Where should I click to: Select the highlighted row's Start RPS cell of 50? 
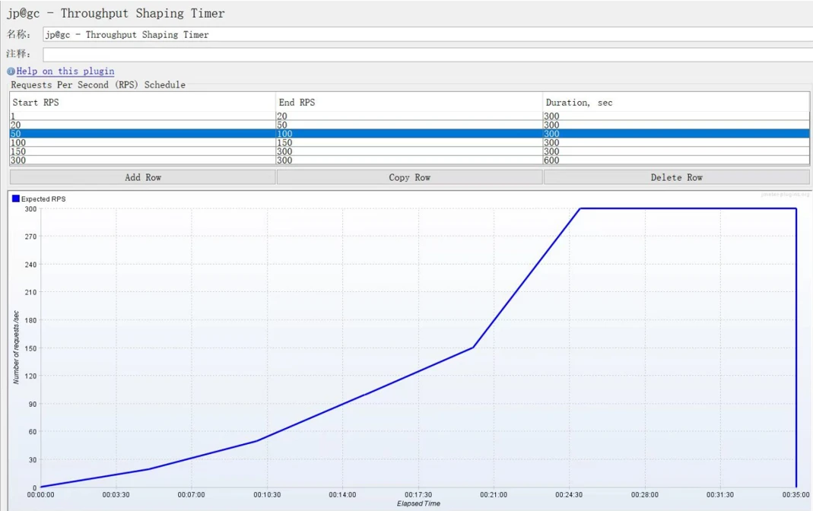coord(142,134)
